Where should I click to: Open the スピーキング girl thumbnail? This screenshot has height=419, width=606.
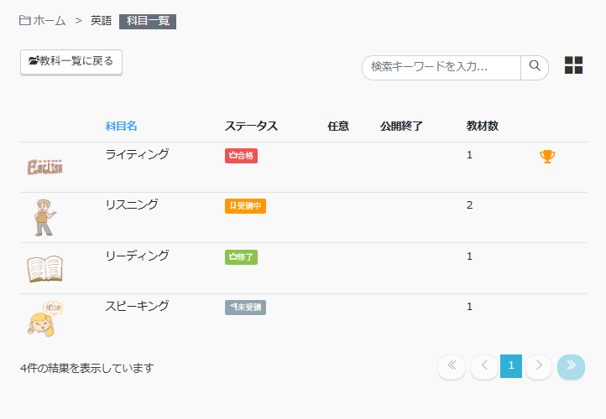coord(44,319)
